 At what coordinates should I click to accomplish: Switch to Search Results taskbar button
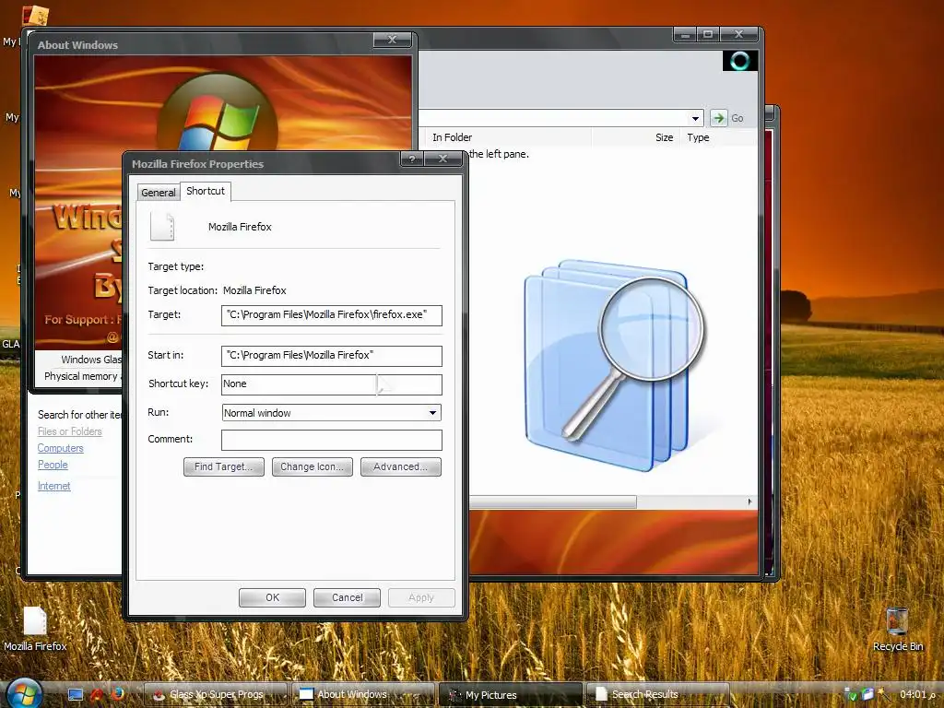[x=657, y=694]
